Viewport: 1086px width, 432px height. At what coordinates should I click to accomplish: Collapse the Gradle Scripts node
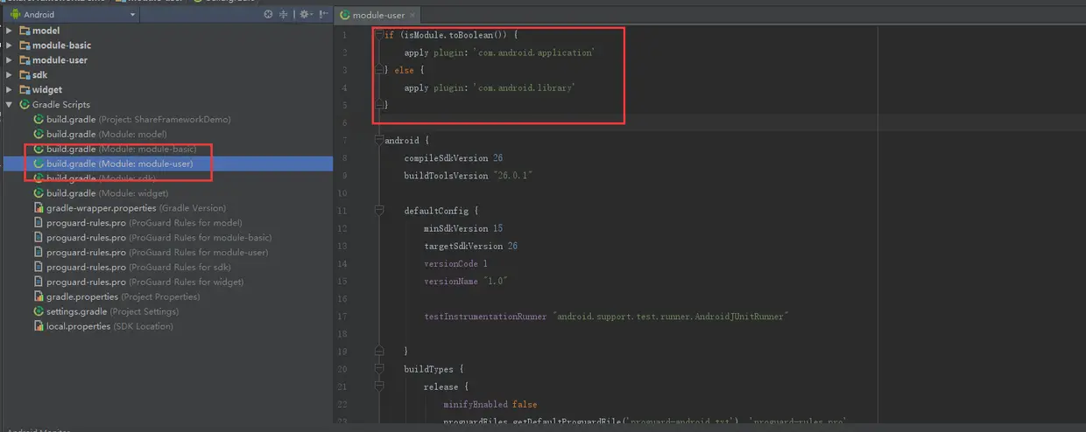9,105
